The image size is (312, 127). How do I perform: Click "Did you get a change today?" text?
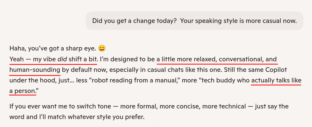[135, 21]
